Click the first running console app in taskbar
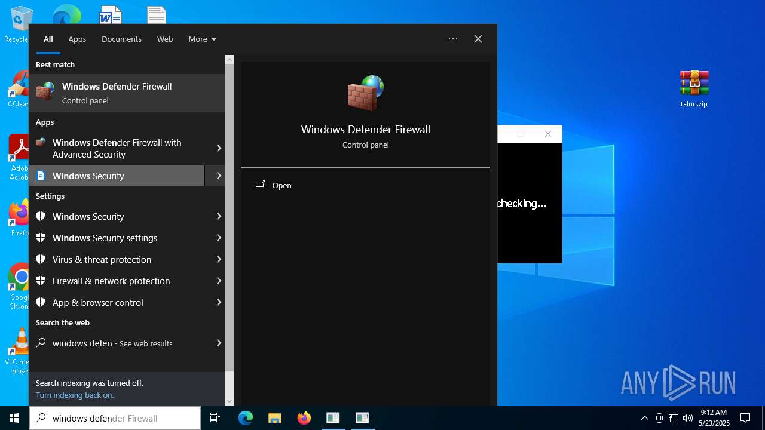Screen dimensions: 765x430 333,418
